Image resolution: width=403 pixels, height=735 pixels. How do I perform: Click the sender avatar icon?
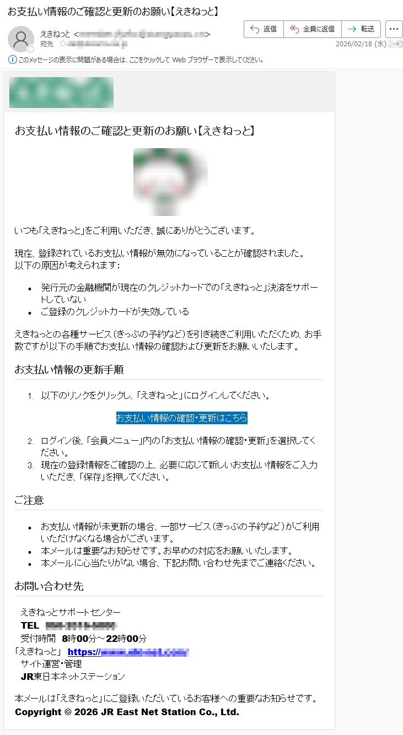pyautogui.click(x=21, y=39)
